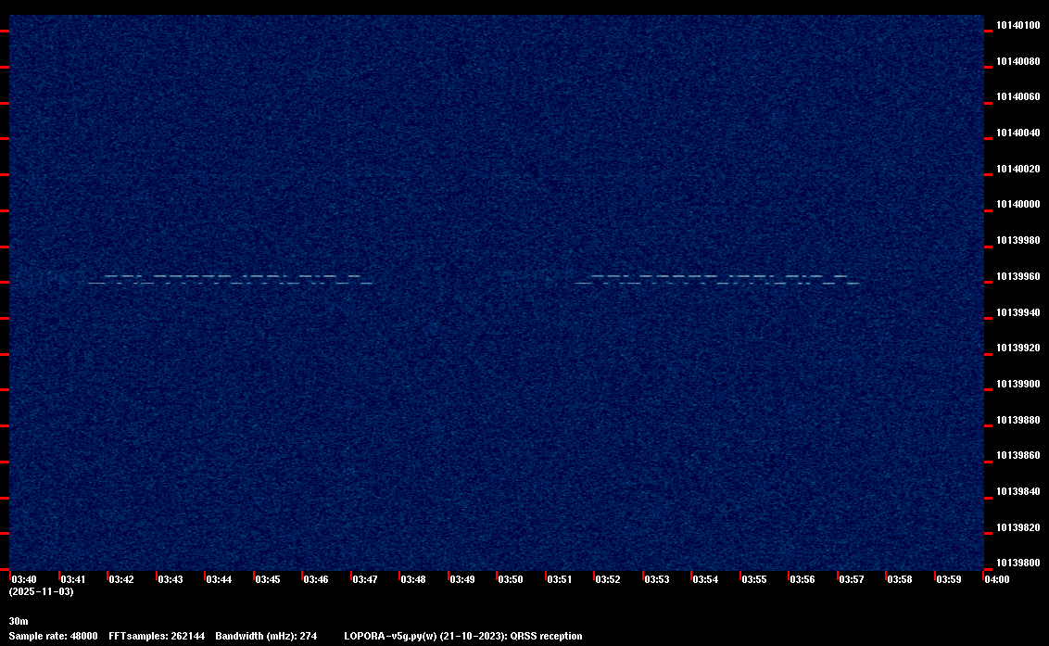Click the 10139880 frequency label
The height and width of the screenshot is (646, 1049).
click(1018, 421)
